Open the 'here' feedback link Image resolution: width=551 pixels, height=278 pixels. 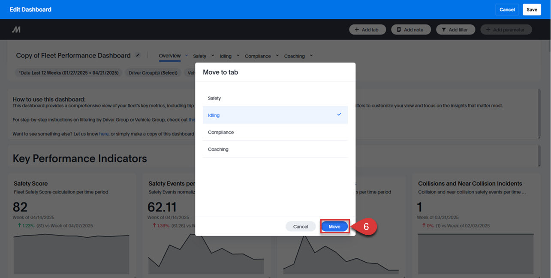104,134
